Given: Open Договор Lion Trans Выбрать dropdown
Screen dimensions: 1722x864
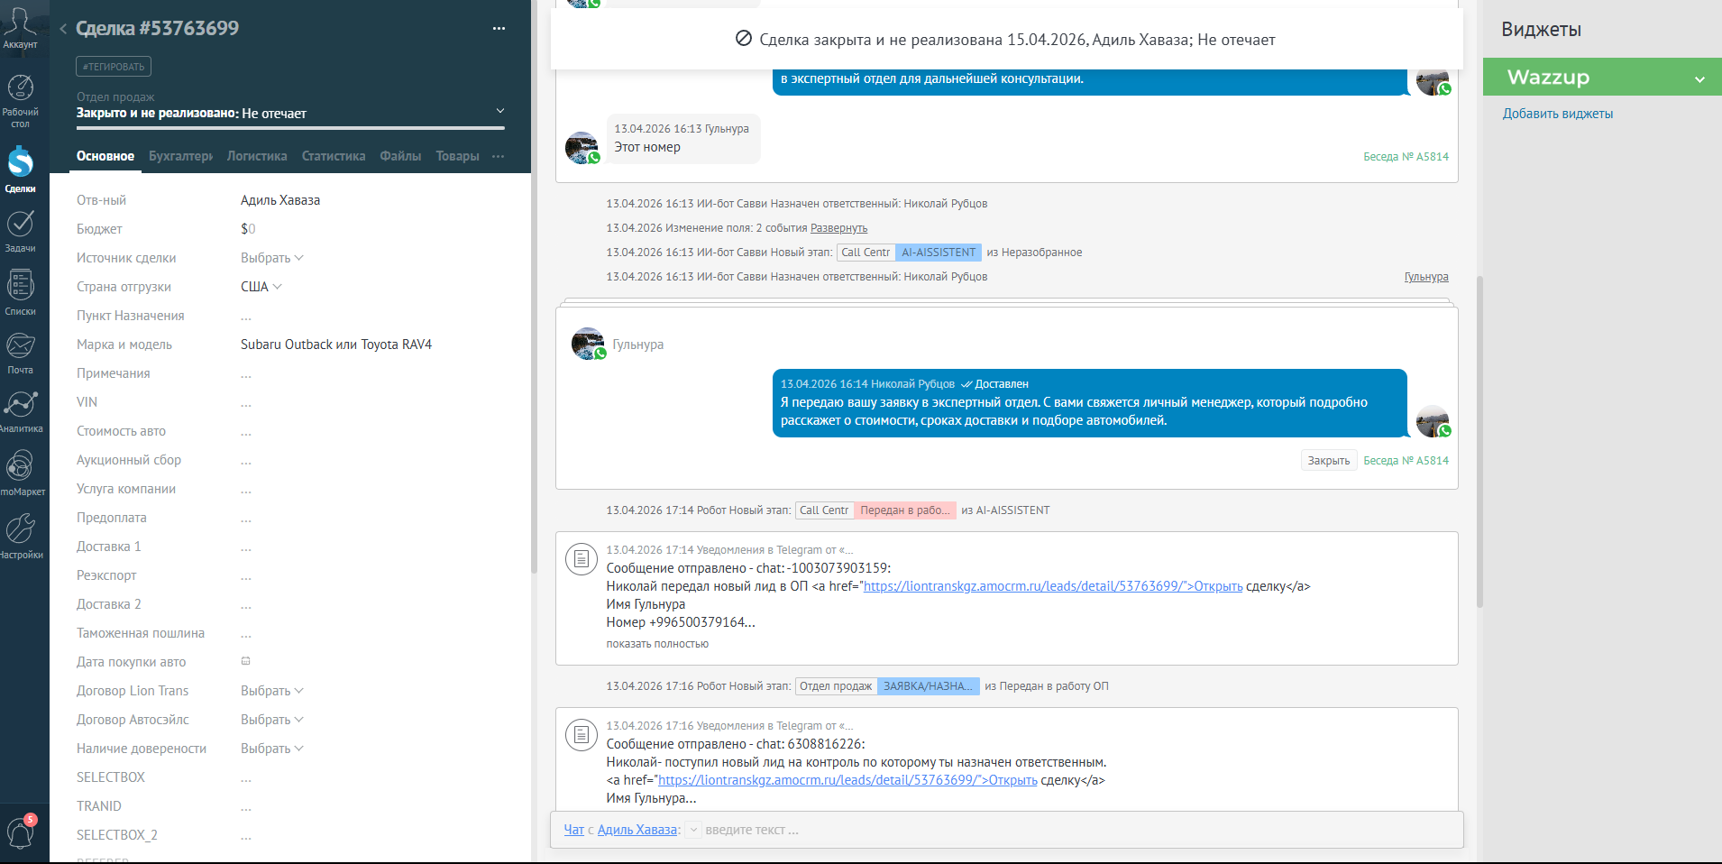Looking at the screenshot, I should click(271, 691).
